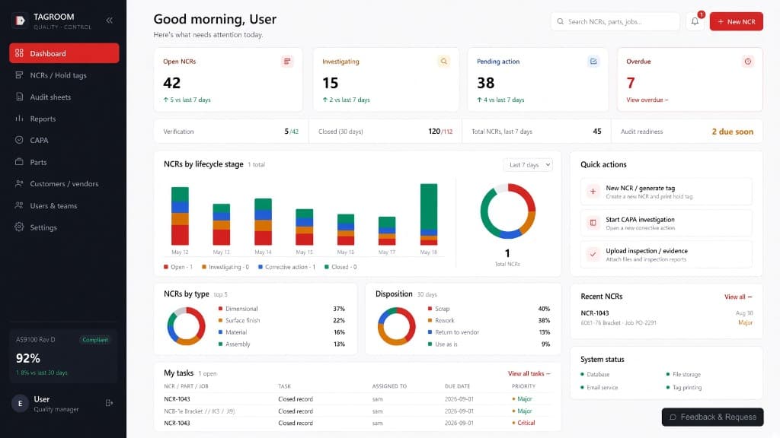Click the plus icon of New NCR / generate tag

593,192
